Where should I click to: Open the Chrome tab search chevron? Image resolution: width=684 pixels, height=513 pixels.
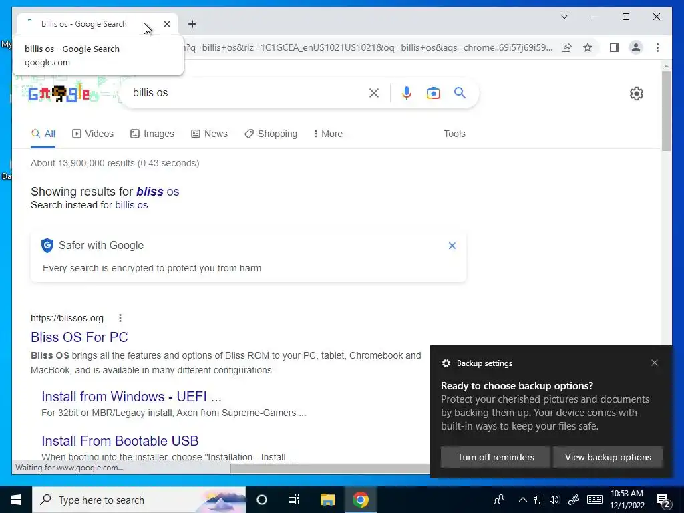[x=564, y=17]
